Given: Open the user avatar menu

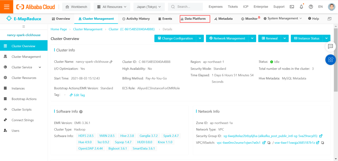Looking at the screenshot, I should [331, 7].
